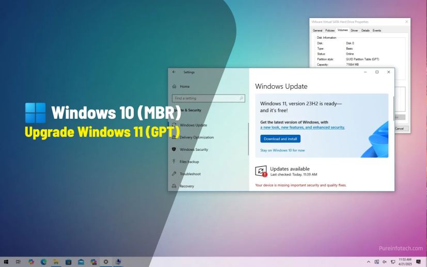Image resolution: width=427 pixels, height=267 pixels.
Task: Click Stay on Windows 10 for now
Action: (x=282, y=150)
